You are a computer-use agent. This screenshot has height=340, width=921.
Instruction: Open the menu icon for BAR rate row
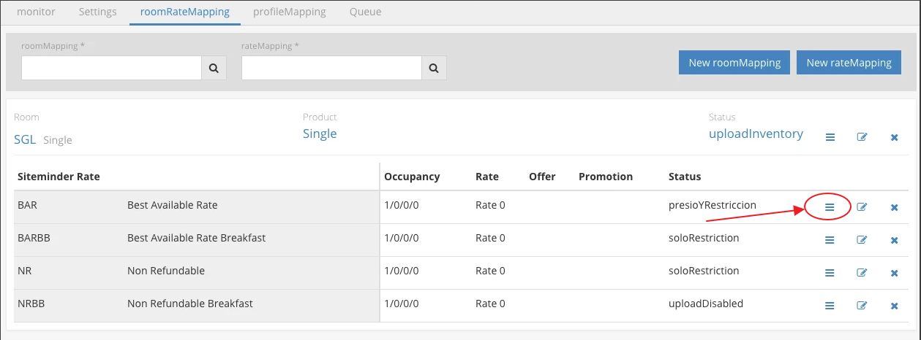coord(830,207)
